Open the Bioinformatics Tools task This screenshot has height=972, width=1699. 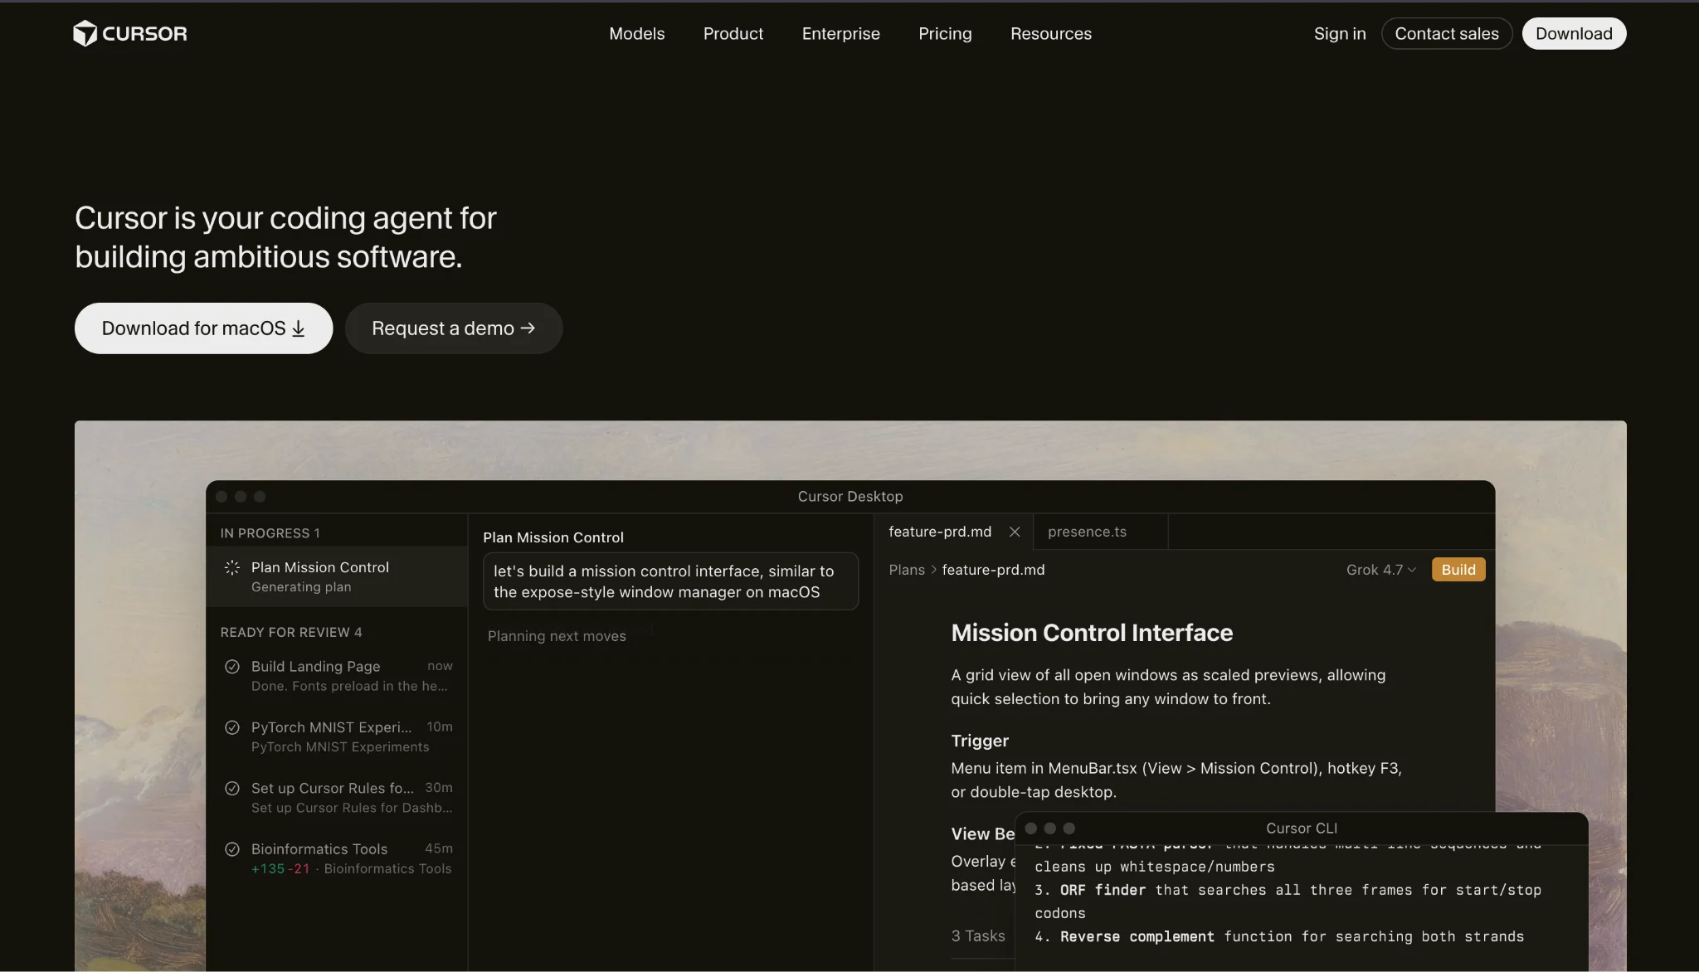coord(337,858)
